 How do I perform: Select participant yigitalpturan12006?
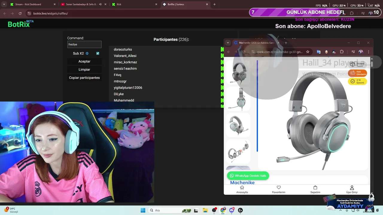point(128,88)
